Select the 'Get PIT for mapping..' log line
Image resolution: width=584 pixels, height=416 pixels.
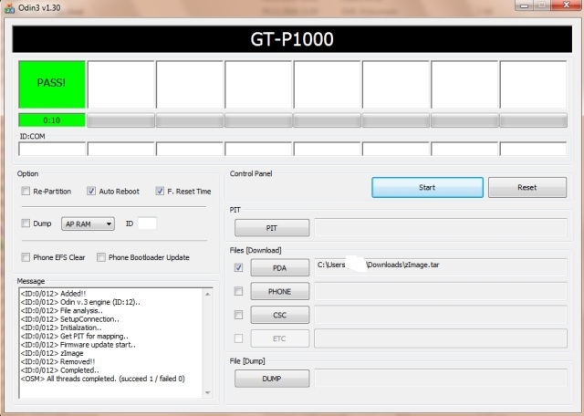pyautogui.click(x=75, y=336)
